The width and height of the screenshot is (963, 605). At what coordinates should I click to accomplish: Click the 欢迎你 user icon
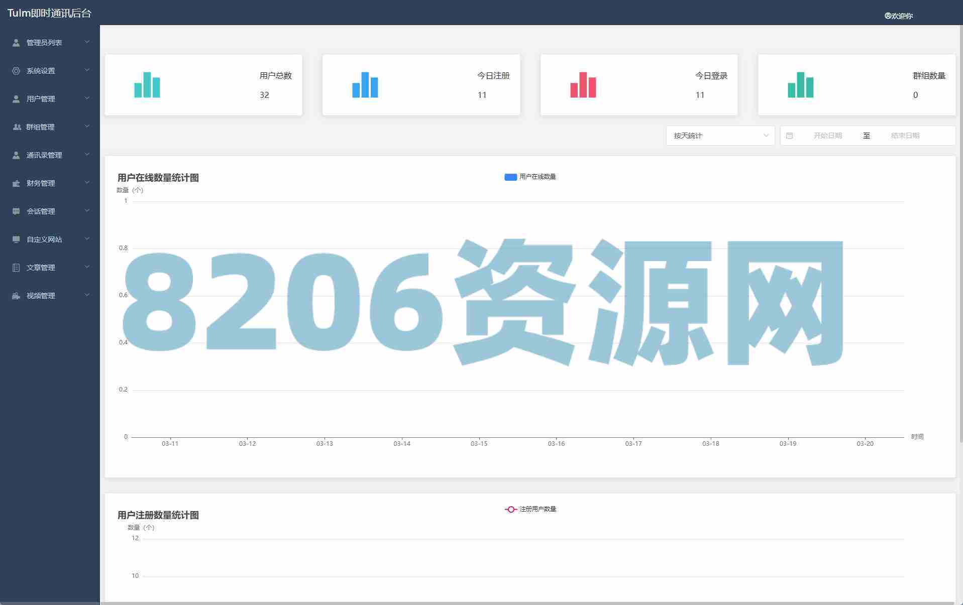point(888,16)
